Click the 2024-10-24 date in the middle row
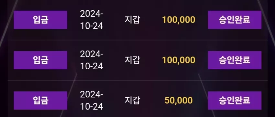Image resolution: width=275 pixels, height=117 pixels. click(92, 60)
